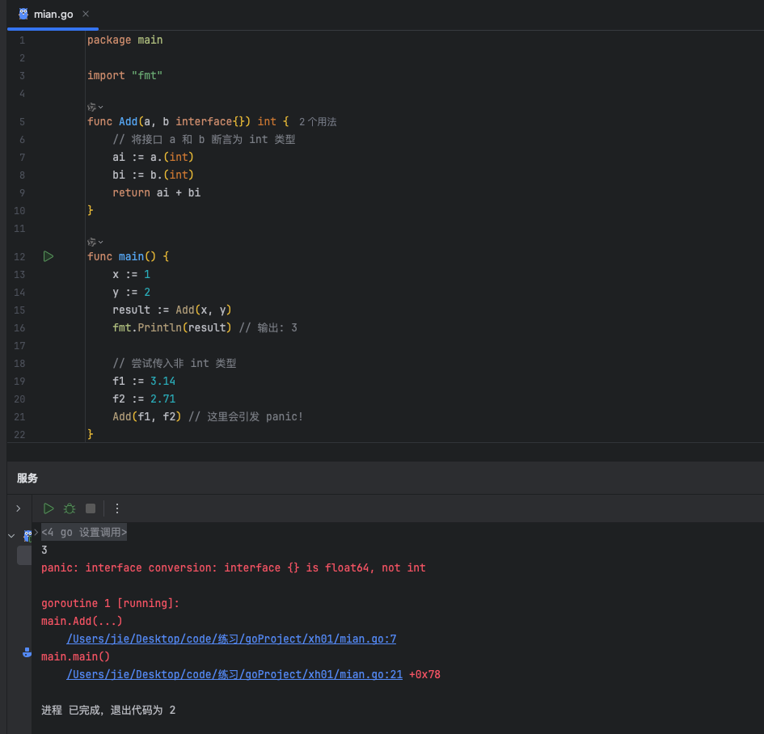Click the 'y := 2' assignment
This screenshot has height=734, width=764.
coord(131,293)
